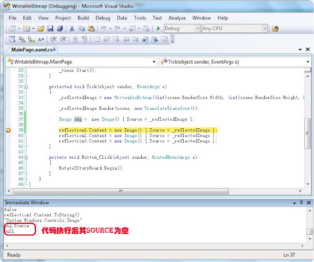Open the Build menu
The height and width of the screenshot is (262, 314).
(x=83, y=18)
